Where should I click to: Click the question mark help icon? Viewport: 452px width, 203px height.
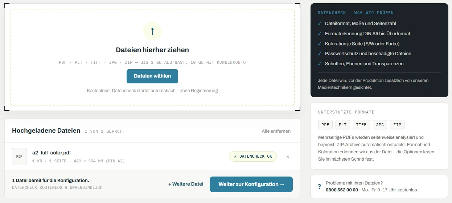(x=319, y=187)
